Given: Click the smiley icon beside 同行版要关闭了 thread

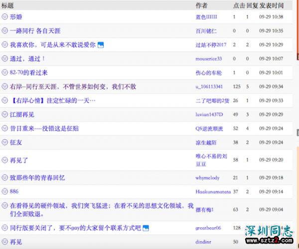Looking at the screenshot, I should click(4, 228).
